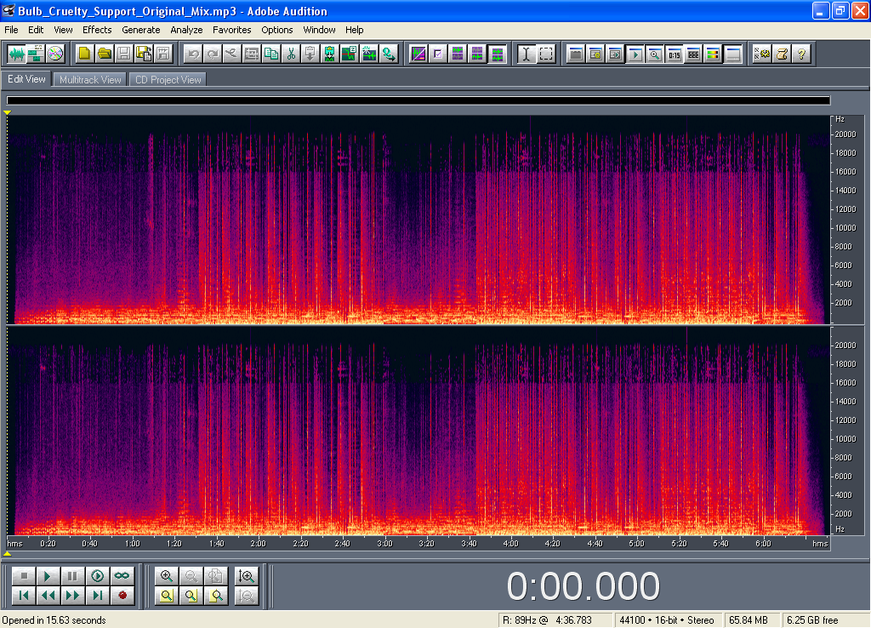Click the Help question mark icon
Viewport: 871px width, 628px height.
pos(800,54)
